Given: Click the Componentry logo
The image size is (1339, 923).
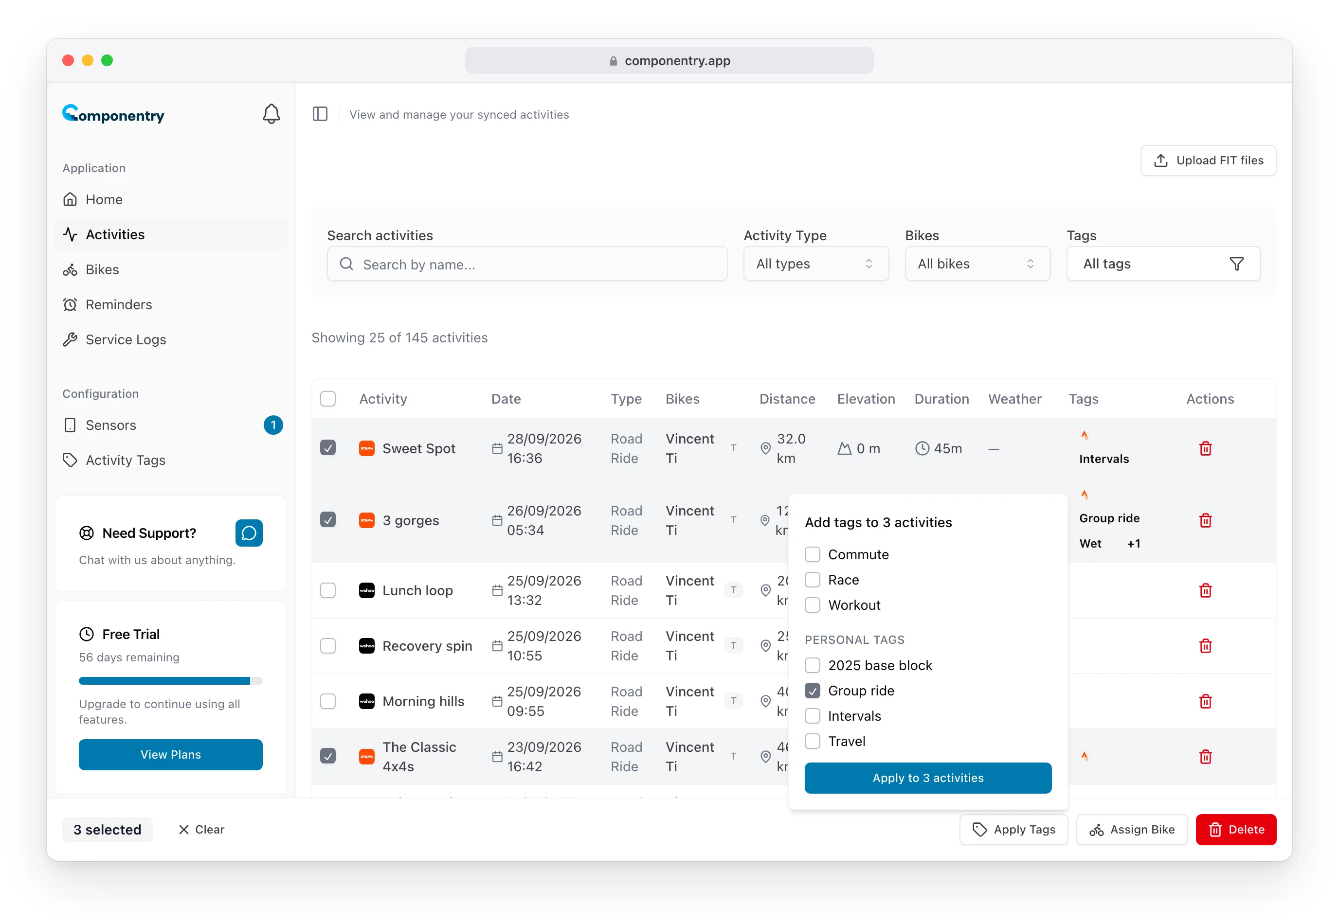Looking at the screenshot, I should click(113, 114).
